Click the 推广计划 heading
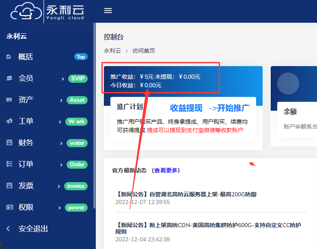The height and width of the screenshot is (249, 317). [130, 107]
